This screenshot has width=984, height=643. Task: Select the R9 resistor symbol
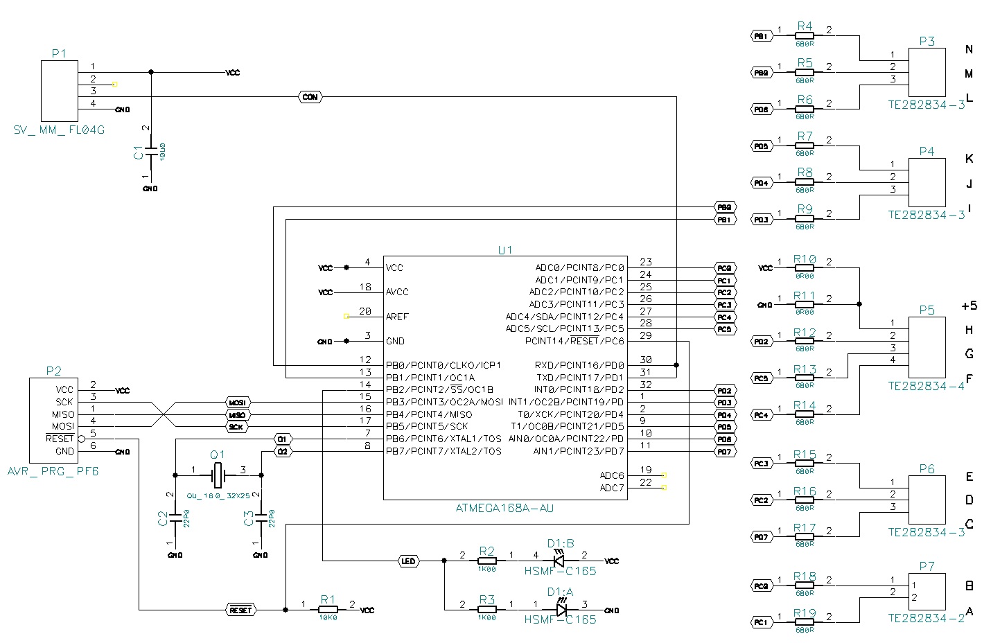[x=805, y=219]
